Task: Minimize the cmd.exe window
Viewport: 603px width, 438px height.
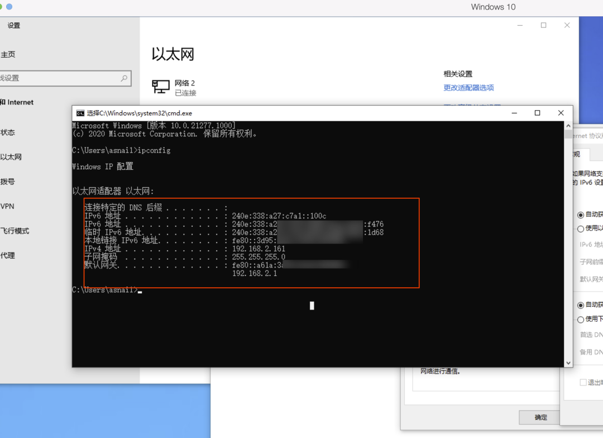Action: 514,113
